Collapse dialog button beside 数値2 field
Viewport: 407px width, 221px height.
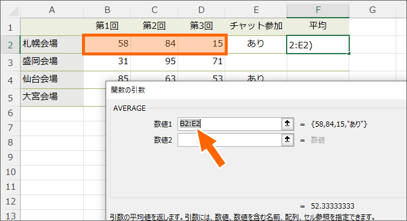pyautogui.click(x=288, y=140)
